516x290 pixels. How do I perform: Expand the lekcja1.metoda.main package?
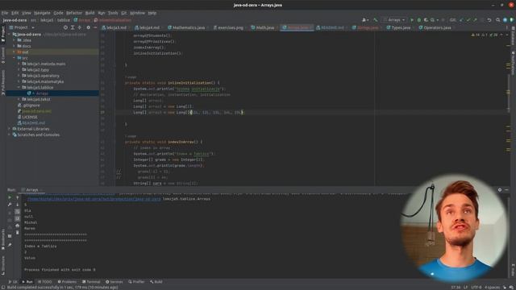pos(19,64)
